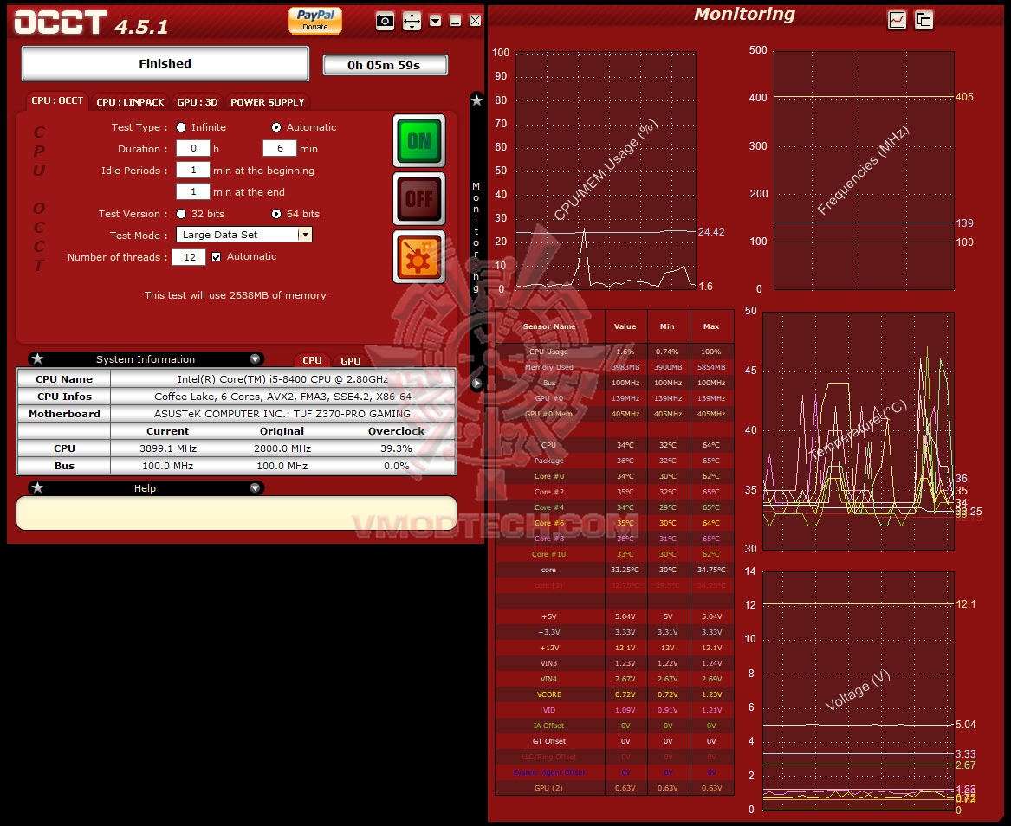This screenshot has height=826, width=1011.
Task: Select the +12V sensor row
Action: [x=614, y=648]
